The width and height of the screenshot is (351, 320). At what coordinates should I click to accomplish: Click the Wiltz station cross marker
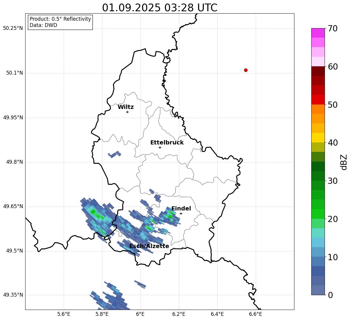pyautogui.click(x=127, y=112)
